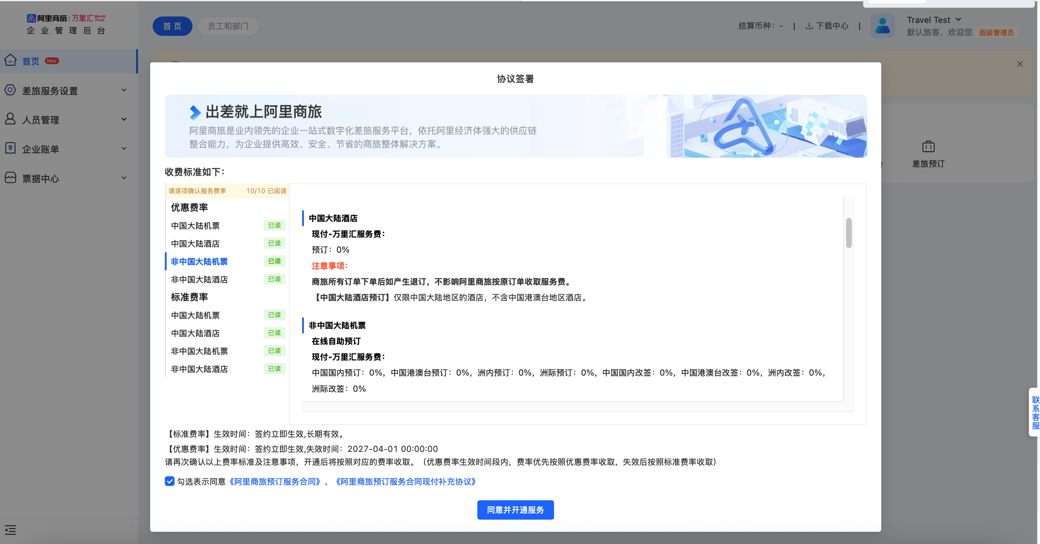Close the yellow notice banner

pos(1020,64)
